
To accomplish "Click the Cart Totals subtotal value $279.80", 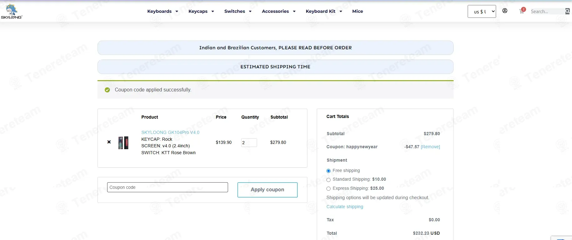I will coord(432,134).
